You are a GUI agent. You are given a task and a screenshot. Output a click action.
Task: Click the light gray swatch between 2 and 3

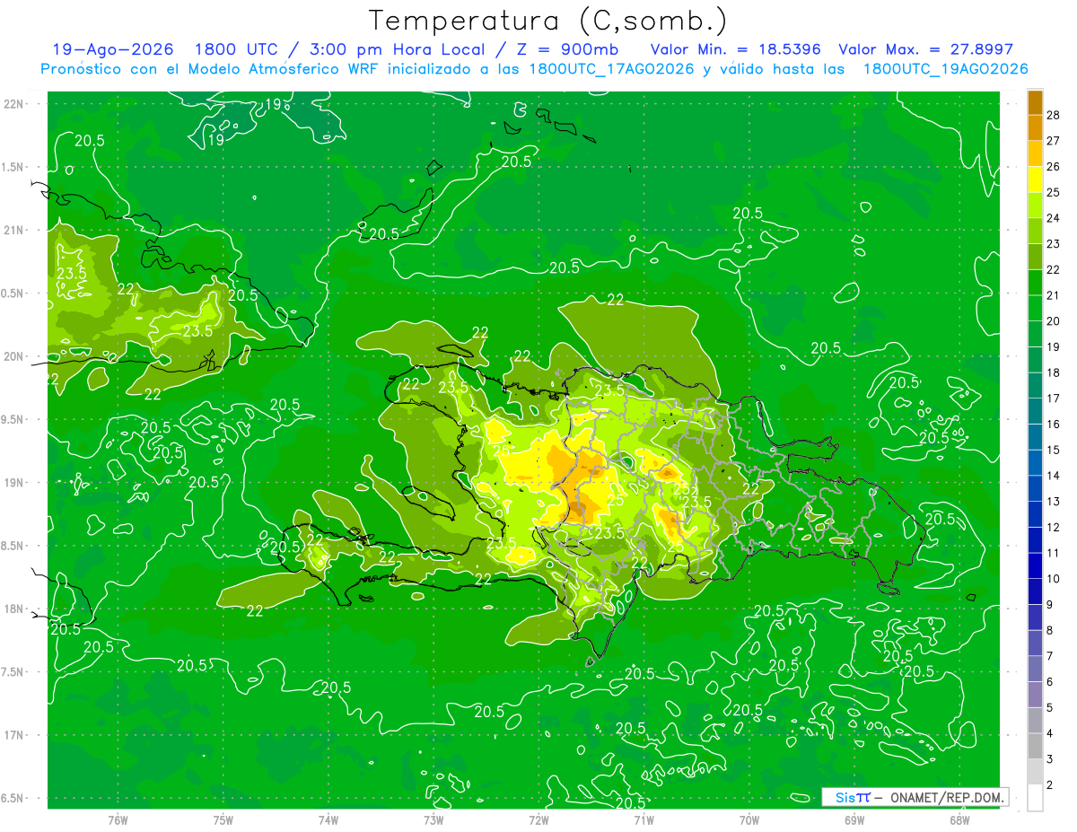(x=1035, y=772)
